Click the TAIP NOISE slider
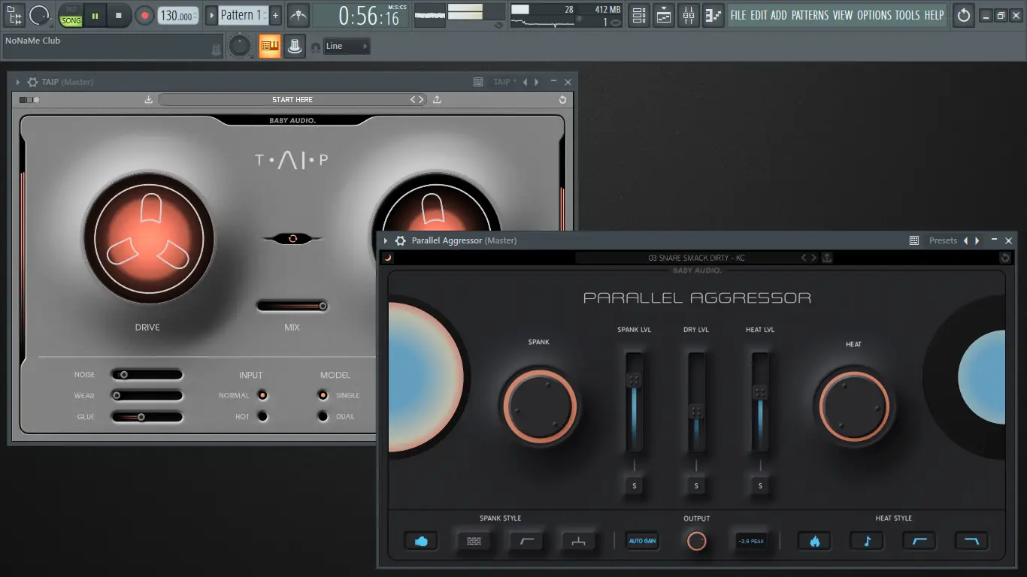 click(x=147, y=374)
